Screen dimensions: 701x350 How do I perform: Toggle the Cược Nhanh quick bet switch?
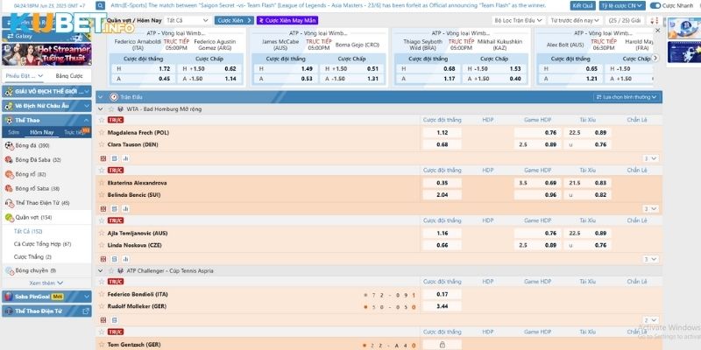click(x=655, y=5)
